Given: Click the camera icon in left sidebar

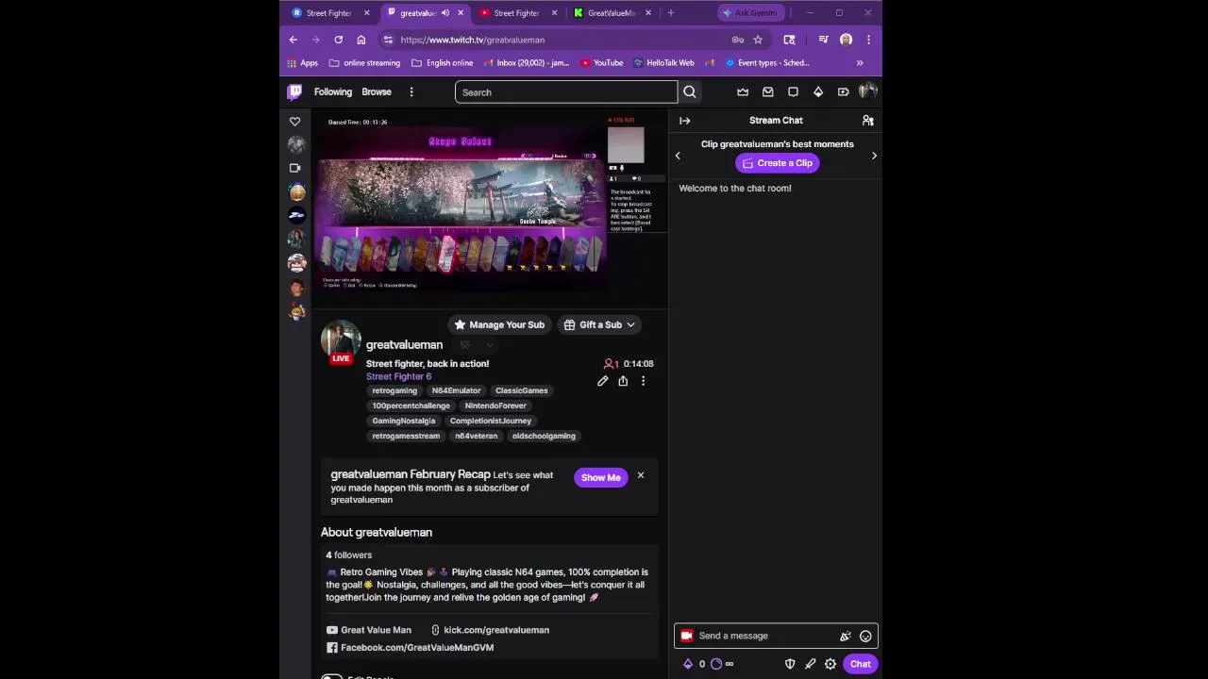Looking at the screenshot, I should coord(294,168).
